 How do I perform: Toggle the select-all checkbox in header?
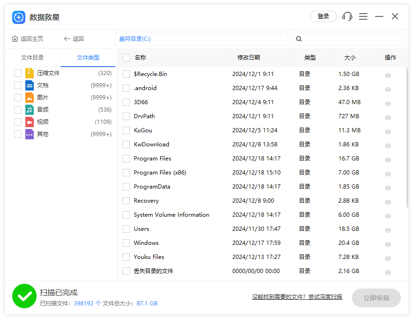(126, 58)
